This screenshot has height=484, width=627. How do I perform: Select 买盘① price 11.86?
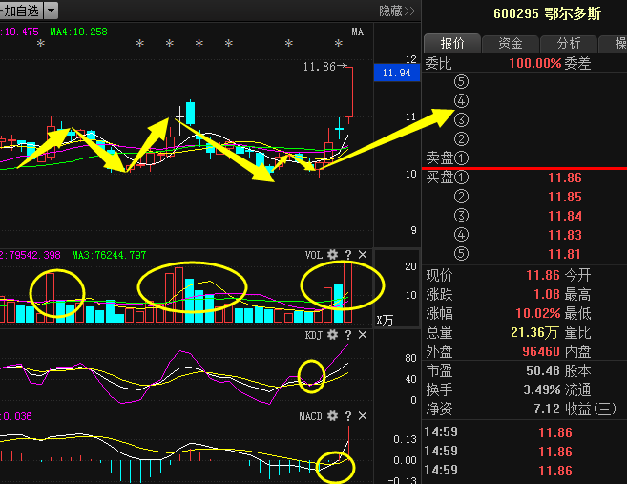click(x=565, y=178)
